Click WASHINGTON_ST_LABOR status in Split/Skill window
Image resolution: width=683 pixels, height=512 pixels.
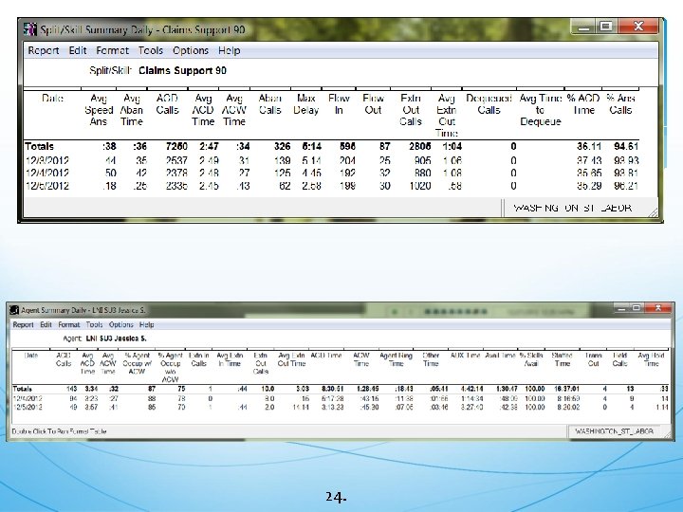pyautogui.click(x=572, y=208)
